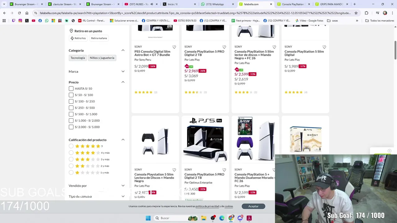Viewport: 397px width, 223px height.
Task: Select the 4 y más rating filter
Action: 71,153
